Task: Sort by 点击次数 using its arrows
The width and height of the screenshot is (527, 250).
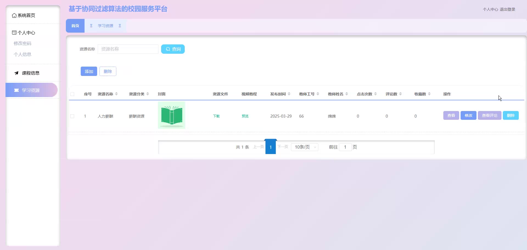Action: 375,94
